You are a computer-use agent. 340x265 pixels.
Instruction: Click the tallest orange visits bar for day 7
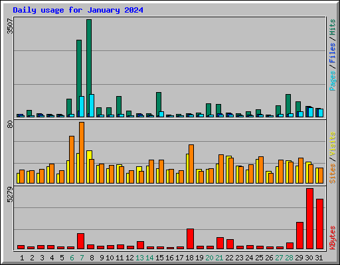[x=82, y=152]
